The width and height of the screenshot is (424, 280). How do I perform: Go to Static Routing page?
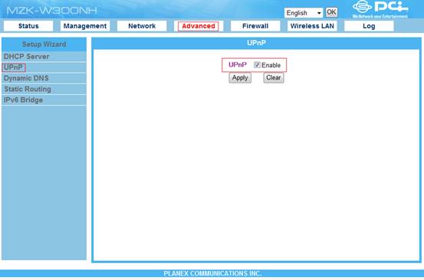coord(44,89)
